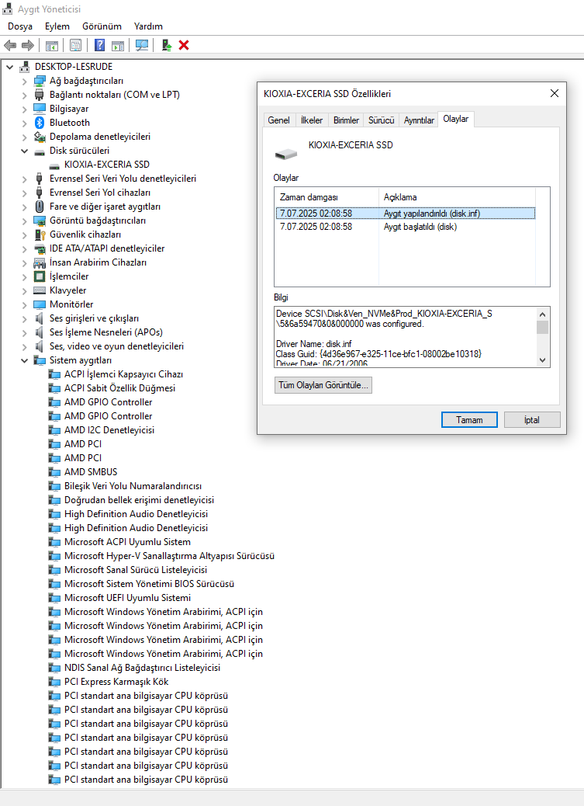The image size is (584, 806).
Task: Select Doğrudan bellek erişimi denetleyicisi device
Action: [139, 500]
